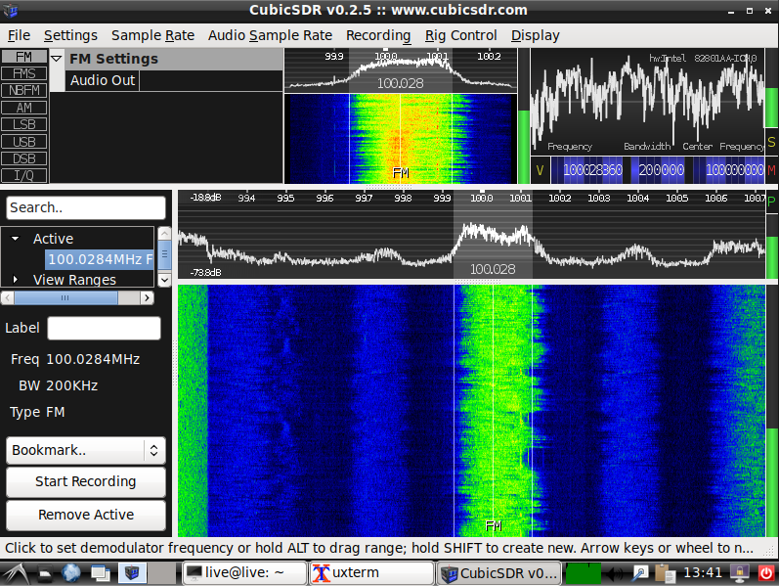Click the Label text field

pyautogui.click(x=104, y=329)
